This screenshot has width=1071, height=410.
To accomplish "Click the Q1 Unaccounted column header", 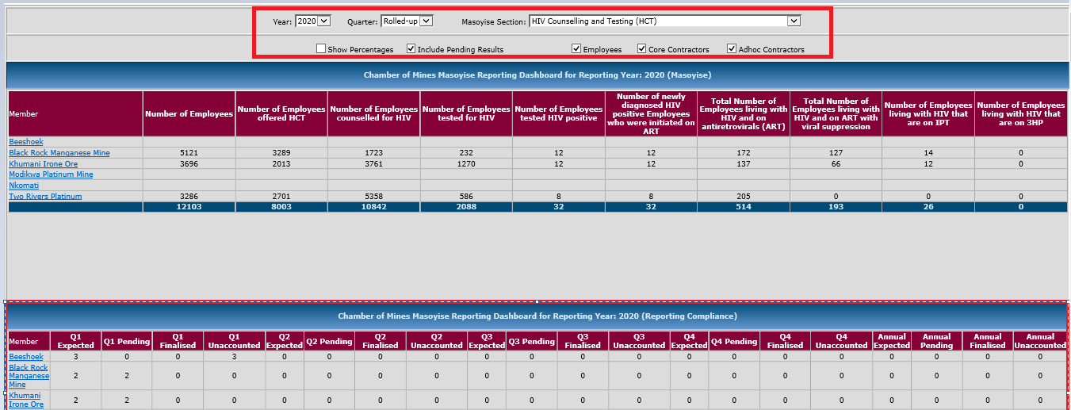I will coord(234,341).
